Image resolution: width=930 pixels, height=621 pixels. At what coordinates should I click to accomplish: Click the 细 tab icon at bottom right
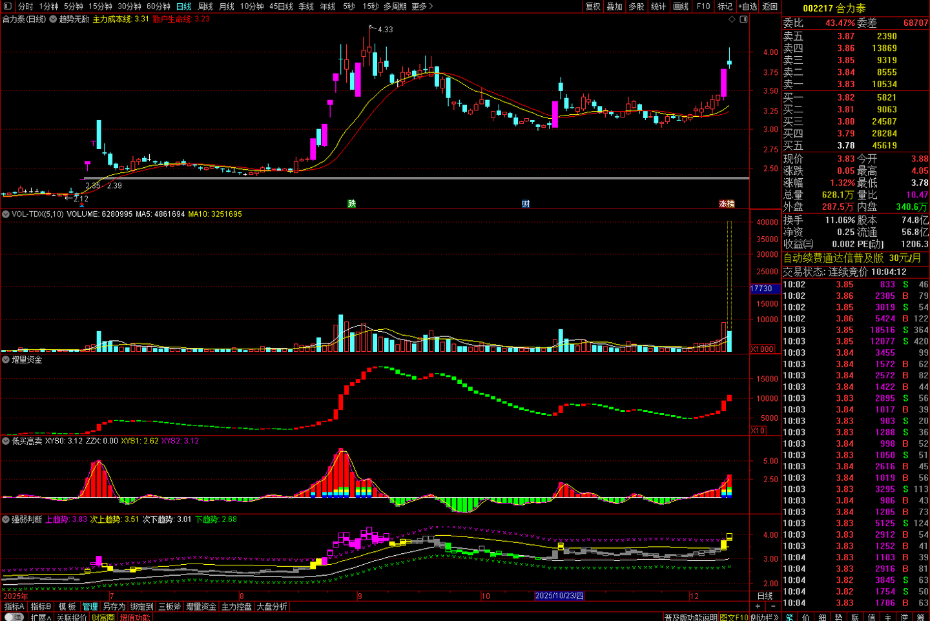(822, 617)
